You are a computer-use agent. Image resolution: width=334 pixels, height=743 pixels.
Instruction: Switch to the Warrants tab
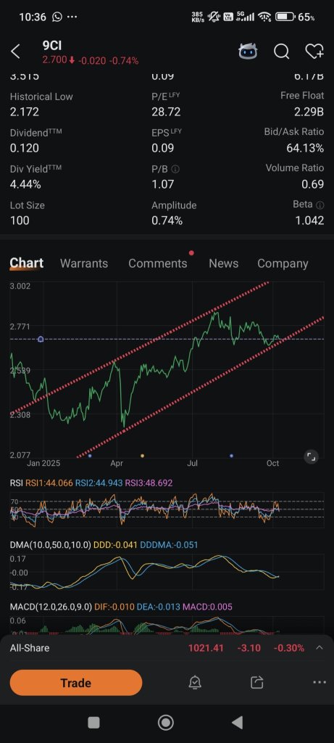pyautogui.click(x=84, y=263)
